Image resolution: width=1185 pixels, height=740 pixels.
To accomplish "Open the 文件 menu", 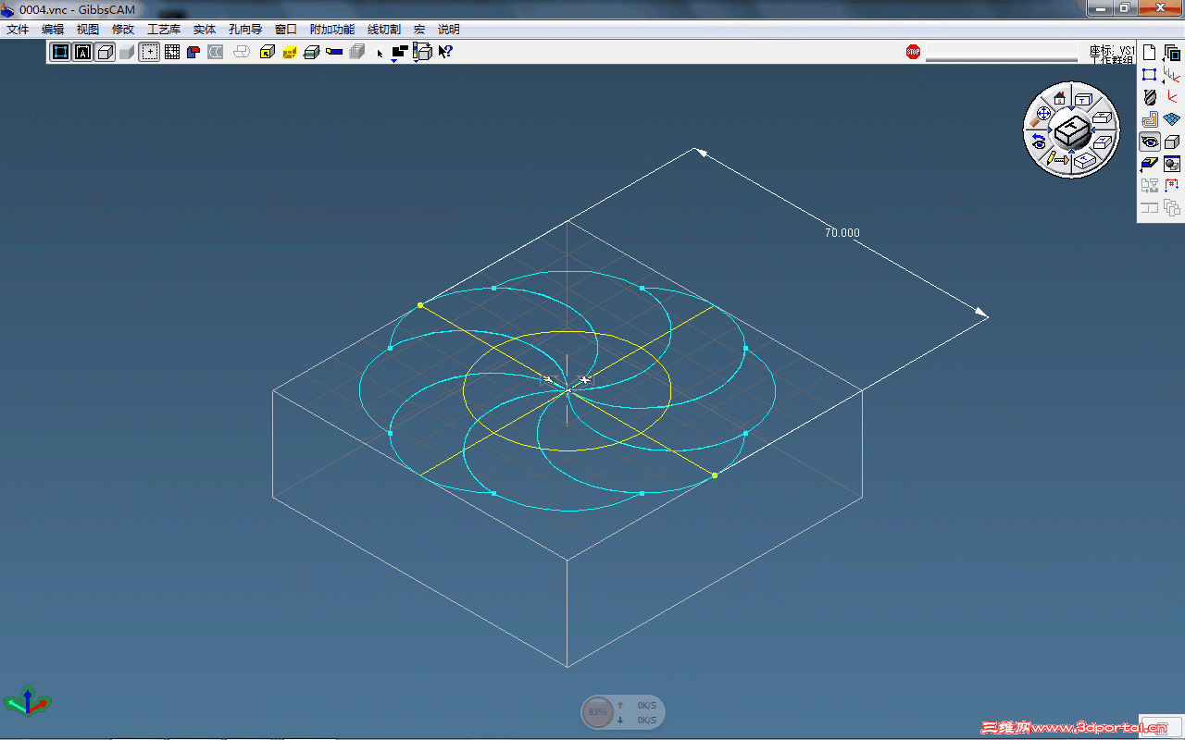I will click(x=18, y=30).
